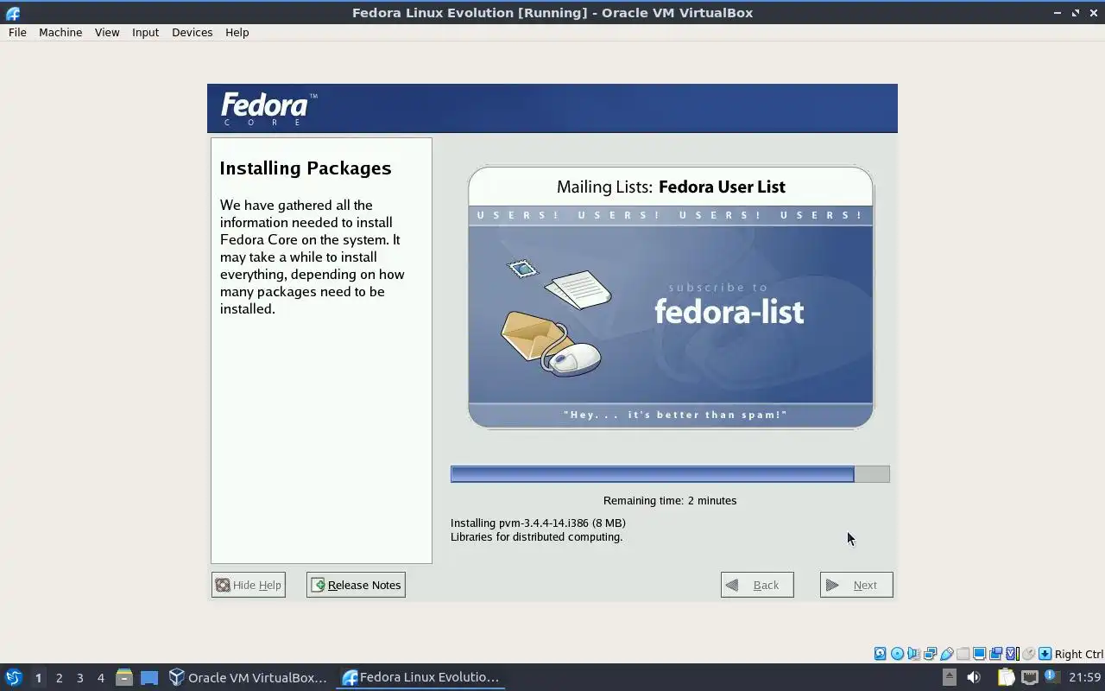Click the USB devices indicator icon

[x=946, y=654]
